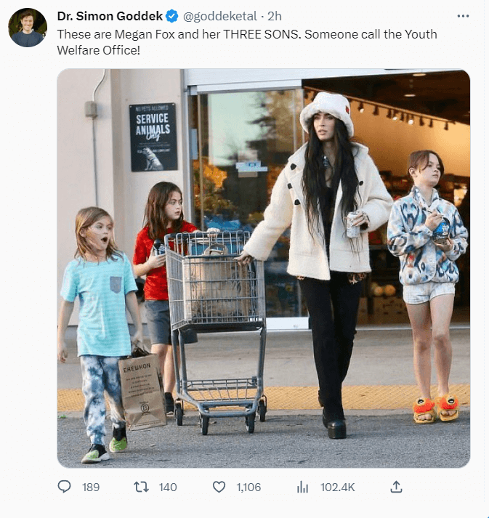This screenshot has height=518, width=489.
Task: Retweet using the repost arrows icon
Action: tap(141, 487)
